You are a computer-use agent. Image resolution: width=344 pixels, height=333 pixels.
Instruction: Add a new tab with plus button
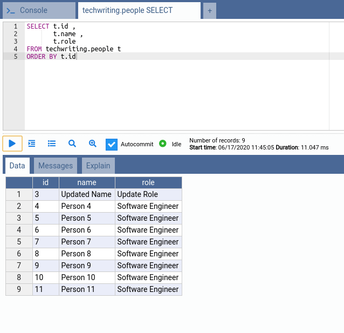(x=210, y=10)
